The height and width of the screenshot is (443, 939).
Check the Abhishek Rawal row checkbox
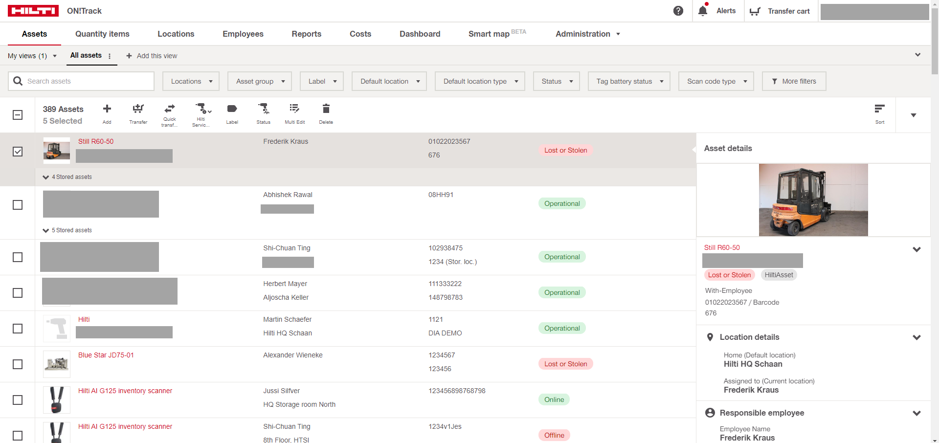(18, 205)
